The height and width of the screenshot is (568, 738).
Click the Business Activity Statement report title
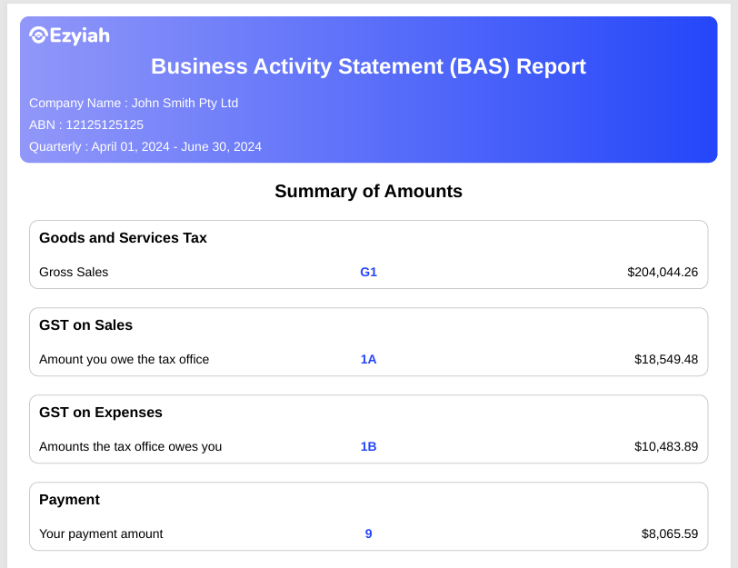[x=368, y=66]
